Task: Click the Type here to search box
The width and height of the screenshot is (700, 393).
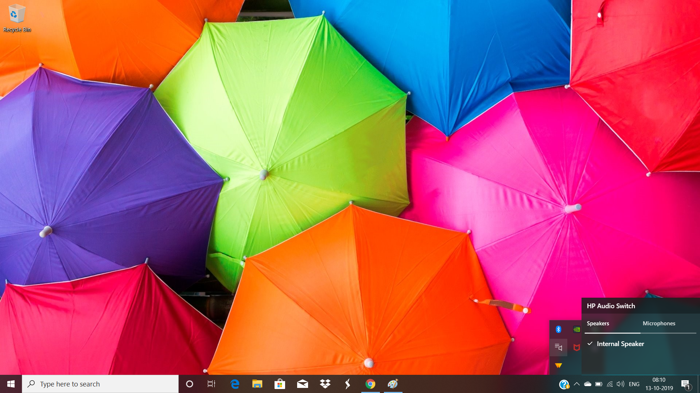Action: (100, 384)
